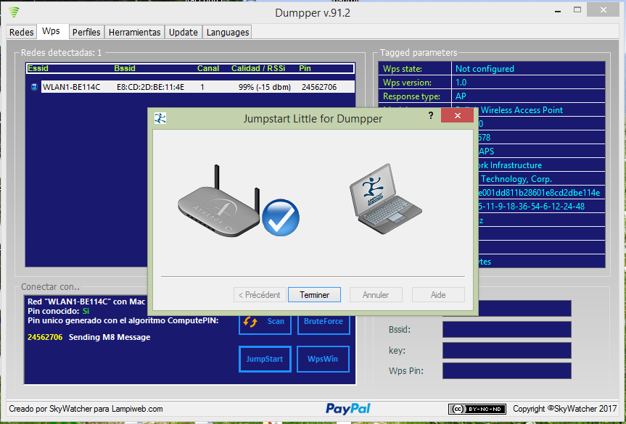The image size is (626, 424).
Task: Click the laptop Jumpstart image
Action: coord(385,199)
